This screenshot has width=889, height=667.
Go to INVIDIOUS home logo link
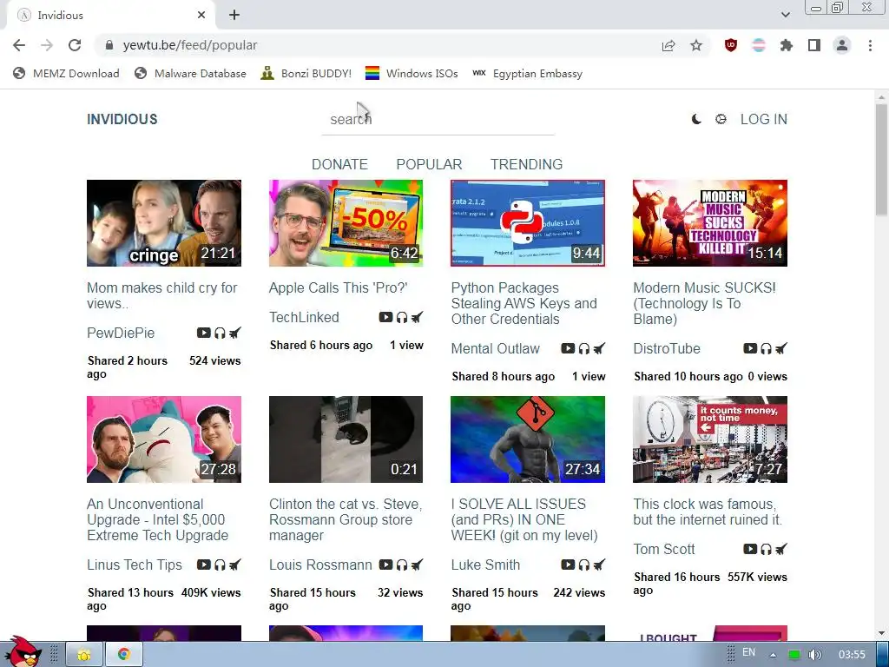coord(122,119)
